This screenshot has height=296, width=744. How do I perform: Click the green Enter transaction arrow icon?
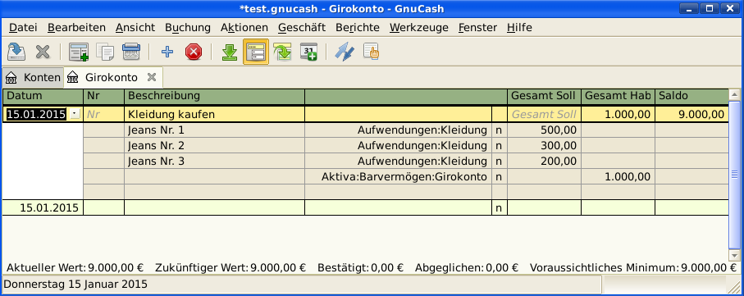[230, 52]
